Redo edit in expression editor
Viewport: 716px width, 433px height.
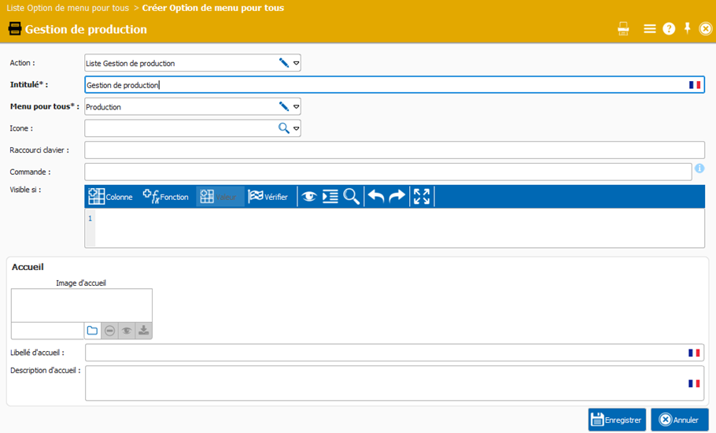click(397, 197)
